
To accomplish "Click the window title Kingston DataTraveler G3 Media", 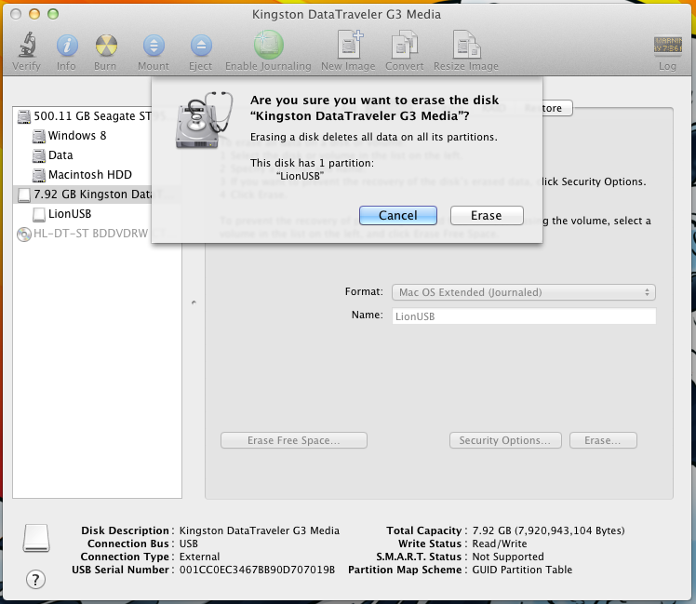I will 346,14.
